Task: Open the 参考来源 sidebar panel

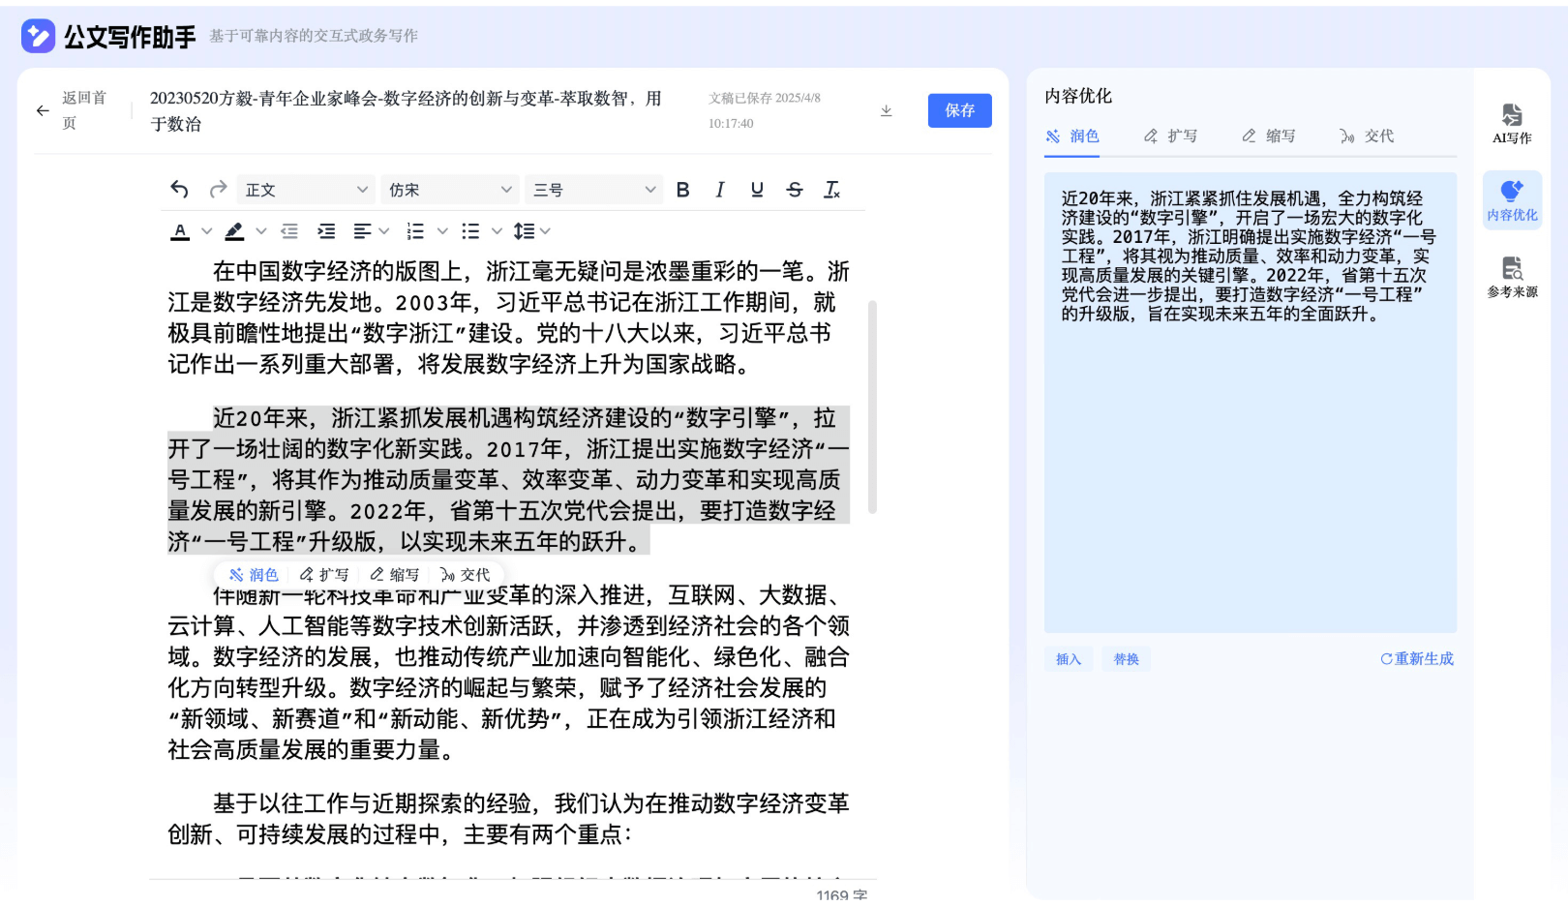Action: (1512, 277)
